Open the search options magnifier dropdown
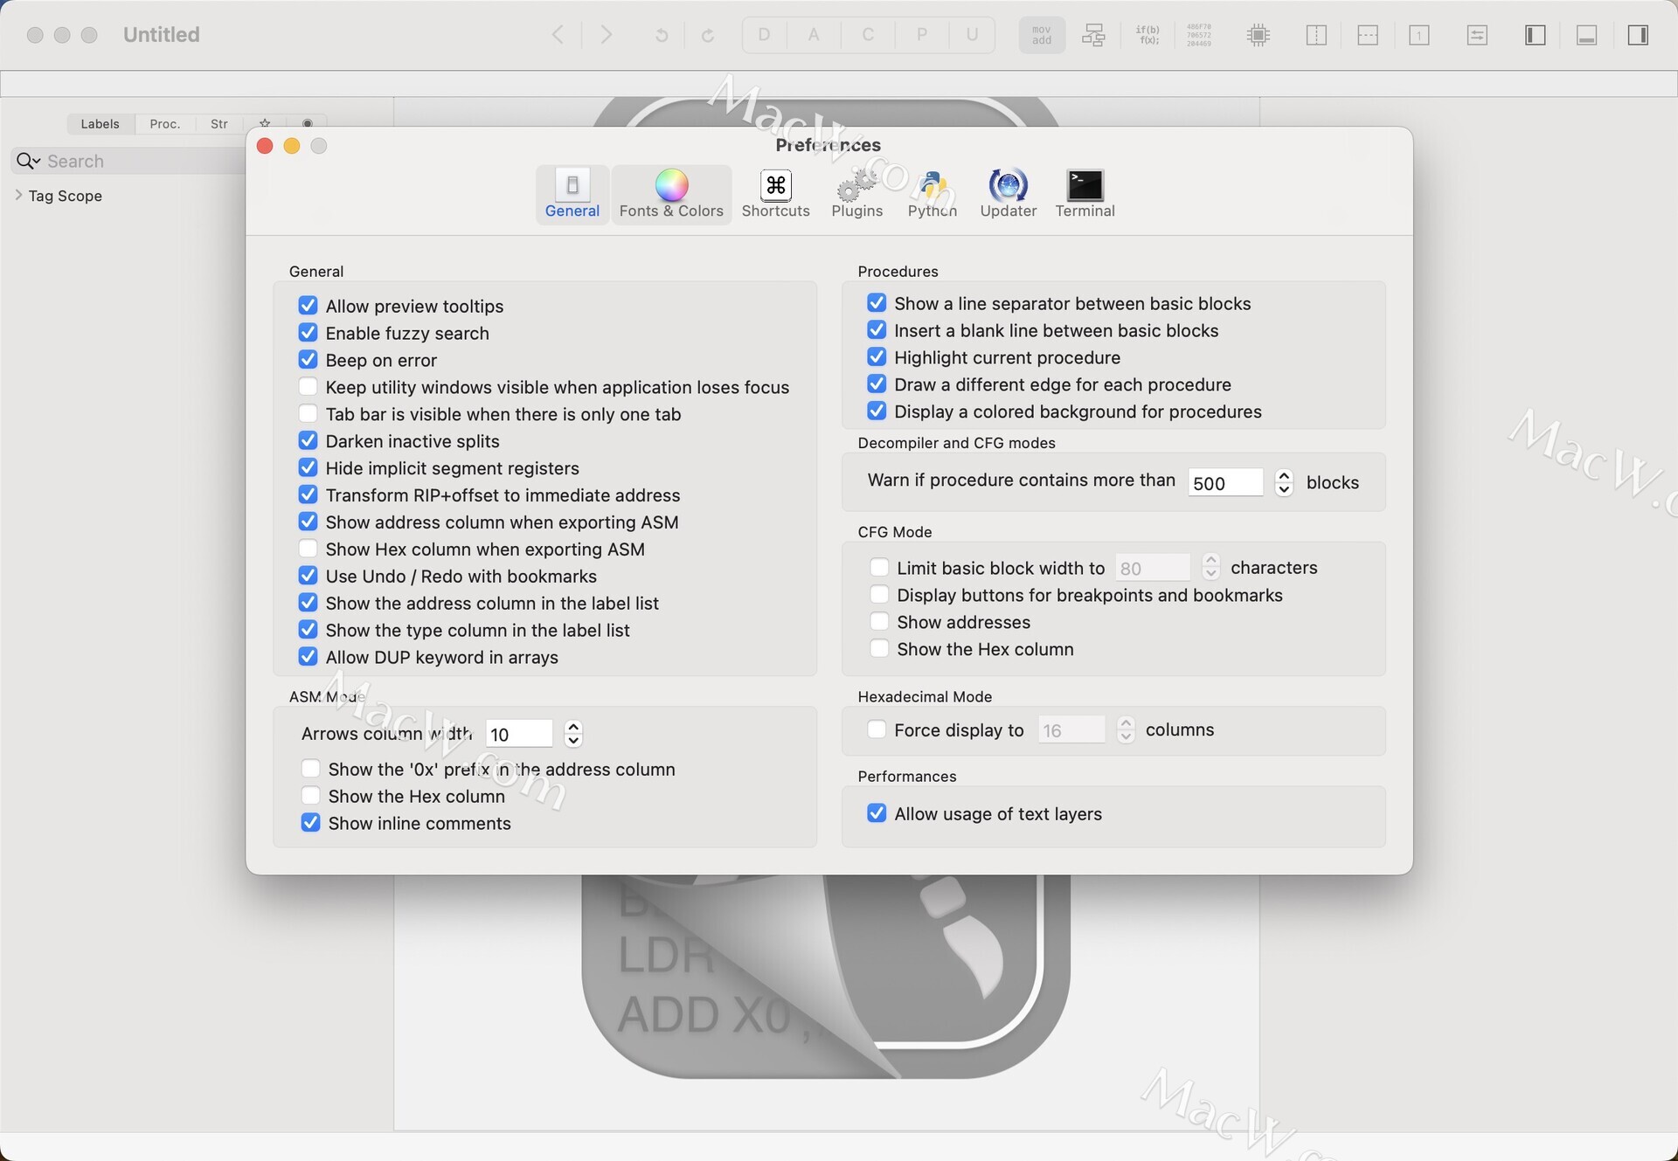 (x=28, y=161)
